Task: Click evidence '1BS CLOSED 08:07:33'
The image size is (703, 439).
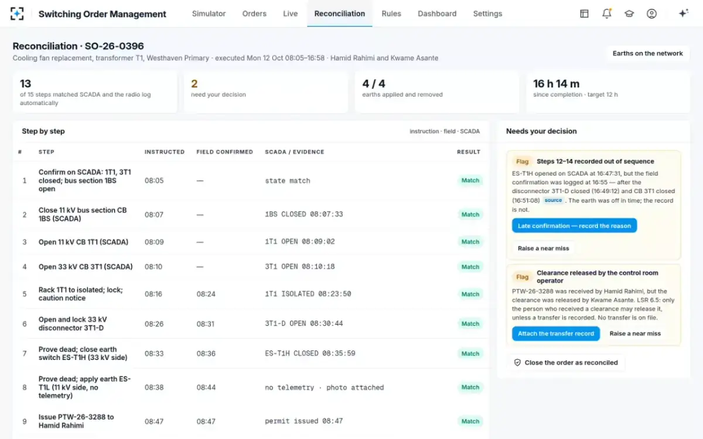Action: click(304, 215)
